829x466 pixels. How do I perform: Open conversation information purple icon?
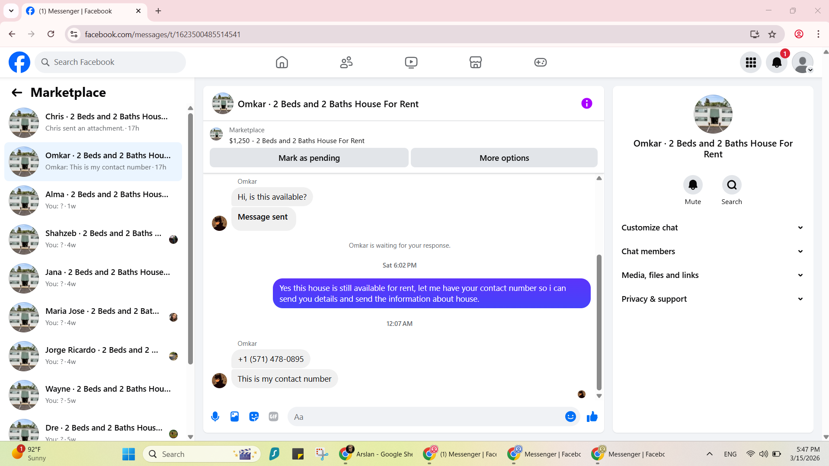(x=586, y=103)
